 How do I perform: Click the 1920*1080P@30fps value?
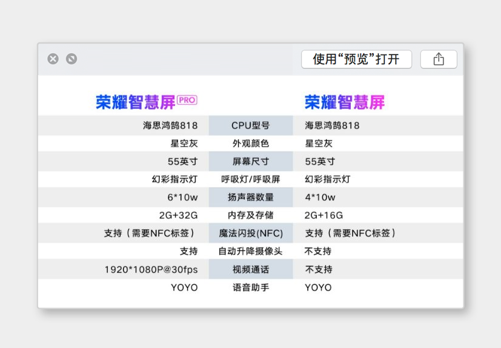tap(151, 270)
